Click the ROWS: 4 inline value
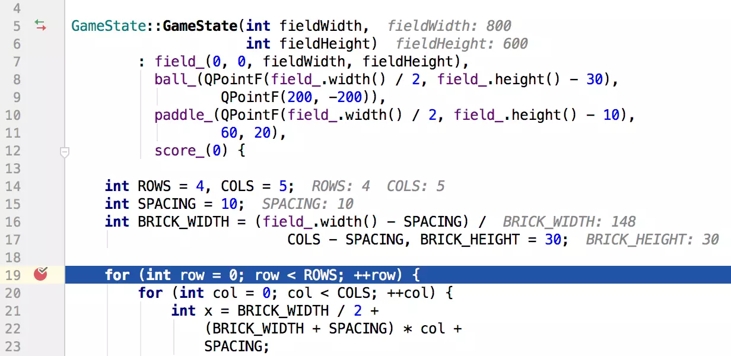 [x=341, y=186]
